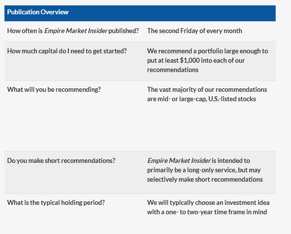Click the long-only service answer text

point(205,170)
